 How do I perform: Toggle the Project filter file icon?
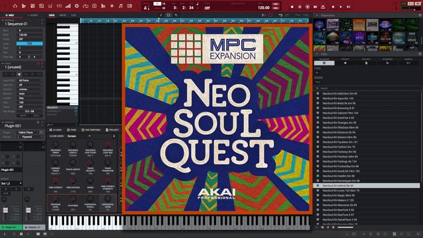coord(366,63)
